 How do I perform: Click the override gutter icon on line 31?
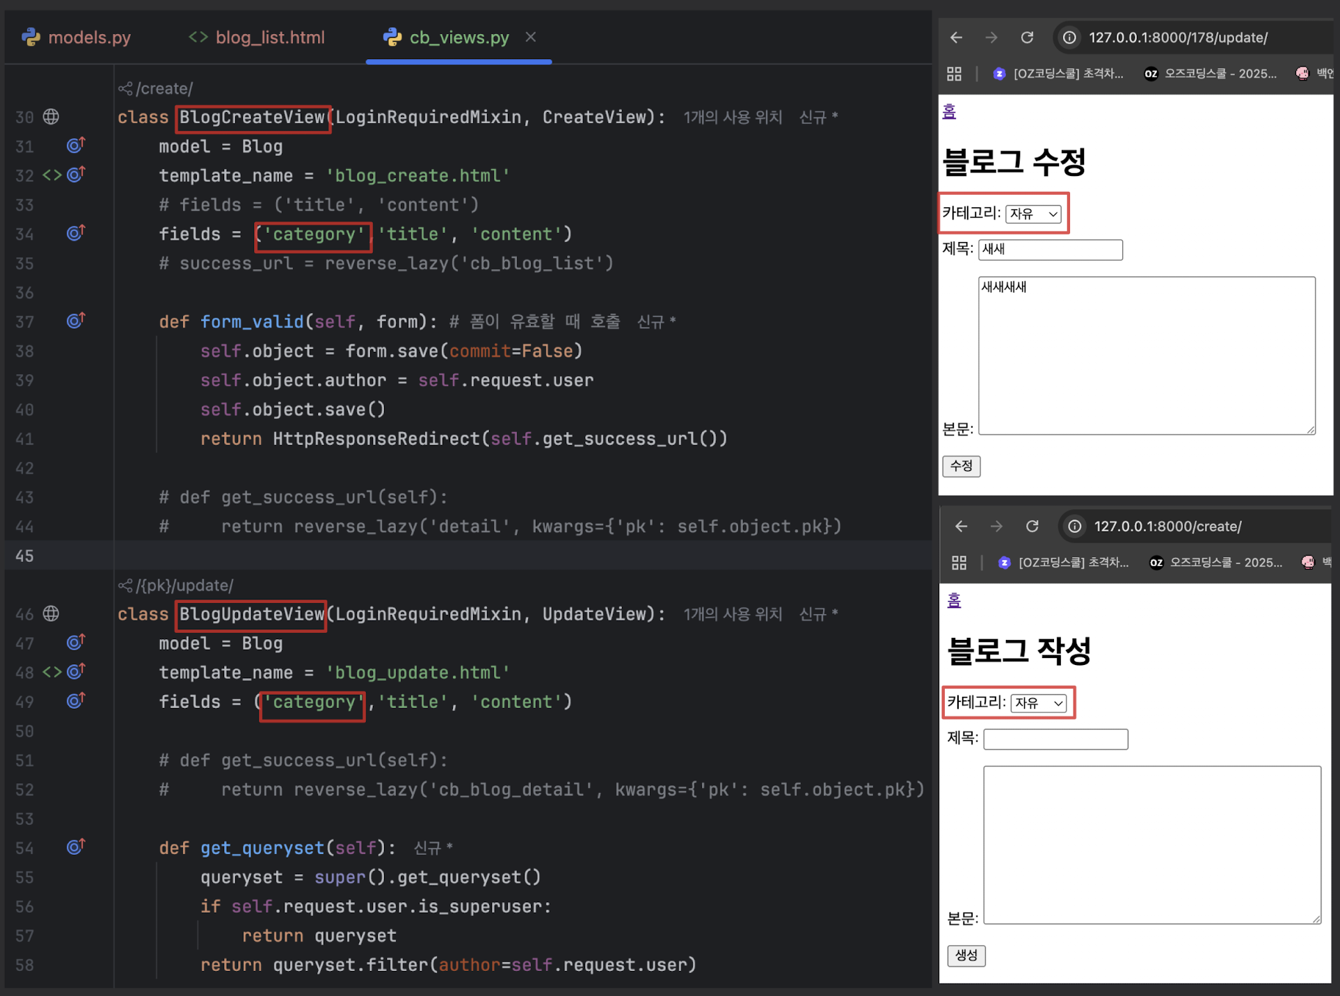pos(75,145)
